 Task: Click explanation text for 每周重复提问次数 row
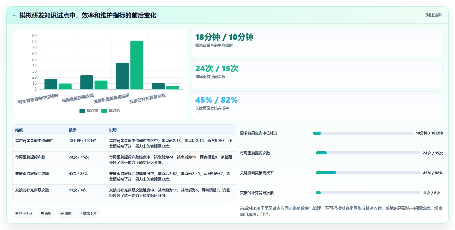point(171,160)
